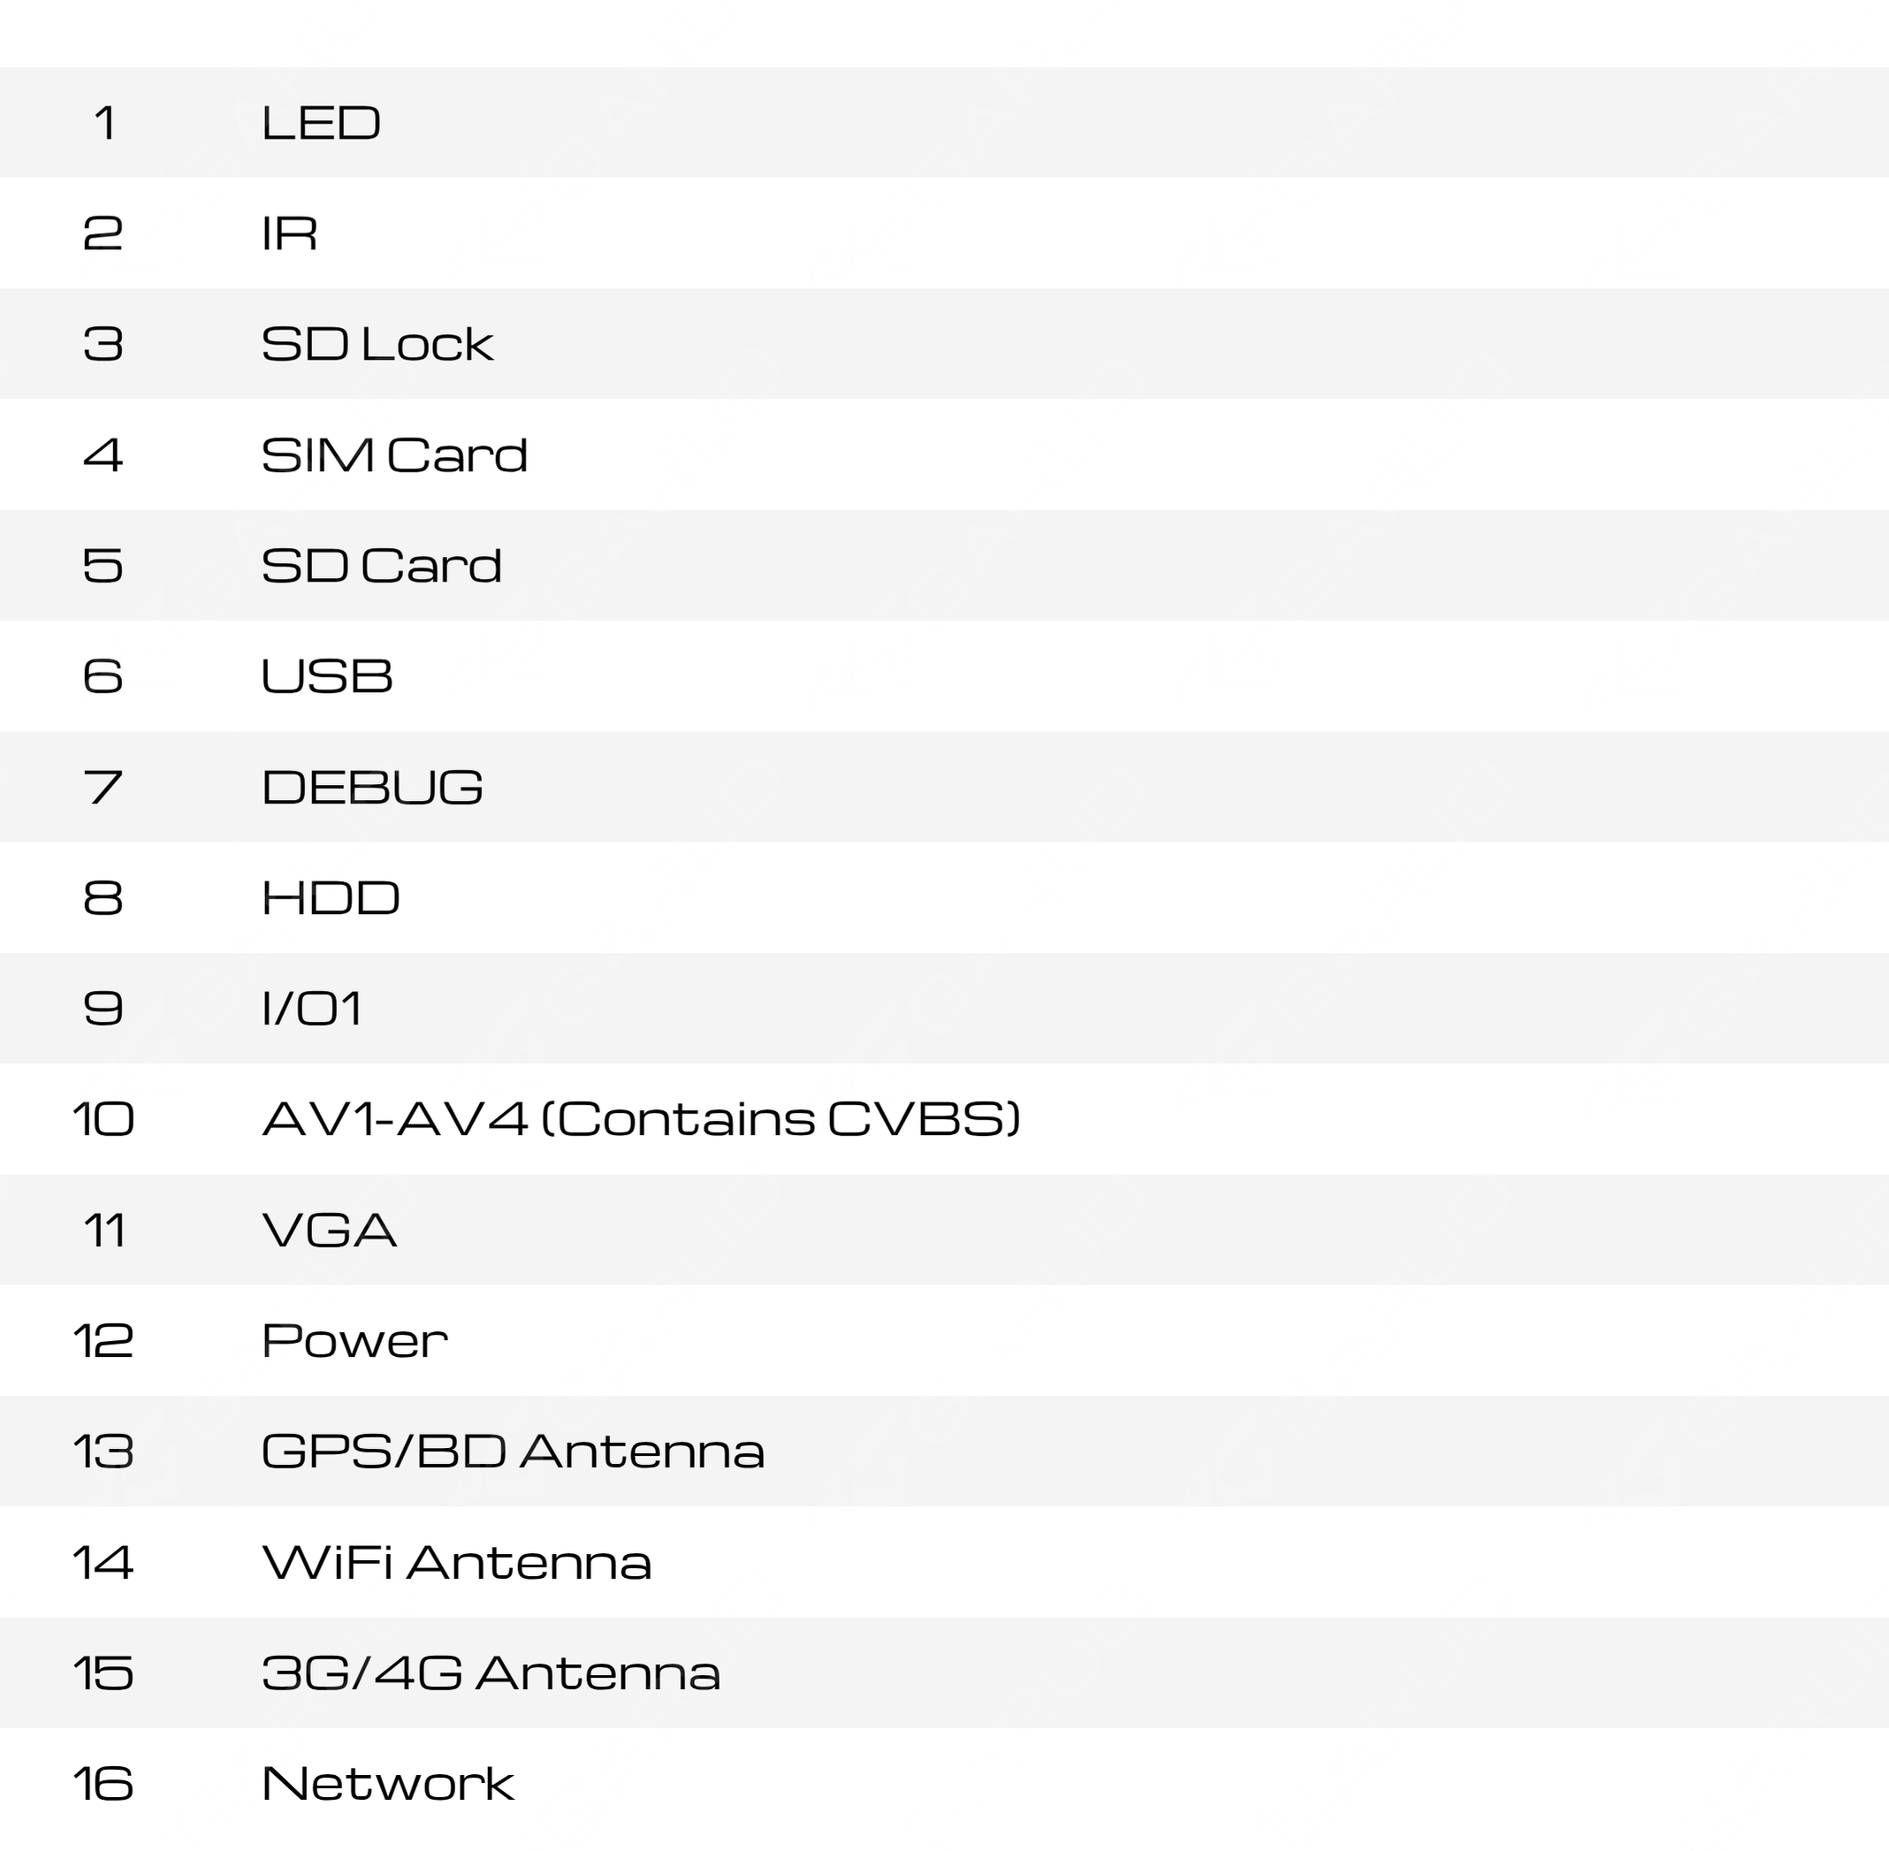This screenshot has height=1851, width=1889.
Task: Select the SIM Card entry
Action: [393, 456]
